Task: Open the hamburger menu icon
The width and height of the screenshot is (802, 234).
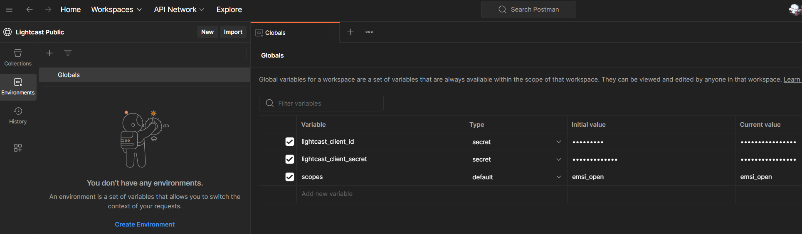Action: [9, 10]
